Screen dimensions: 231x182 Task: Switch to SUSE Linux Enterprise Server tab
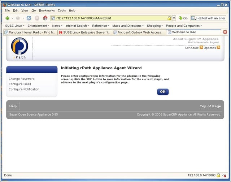click(x=85, y=32)
